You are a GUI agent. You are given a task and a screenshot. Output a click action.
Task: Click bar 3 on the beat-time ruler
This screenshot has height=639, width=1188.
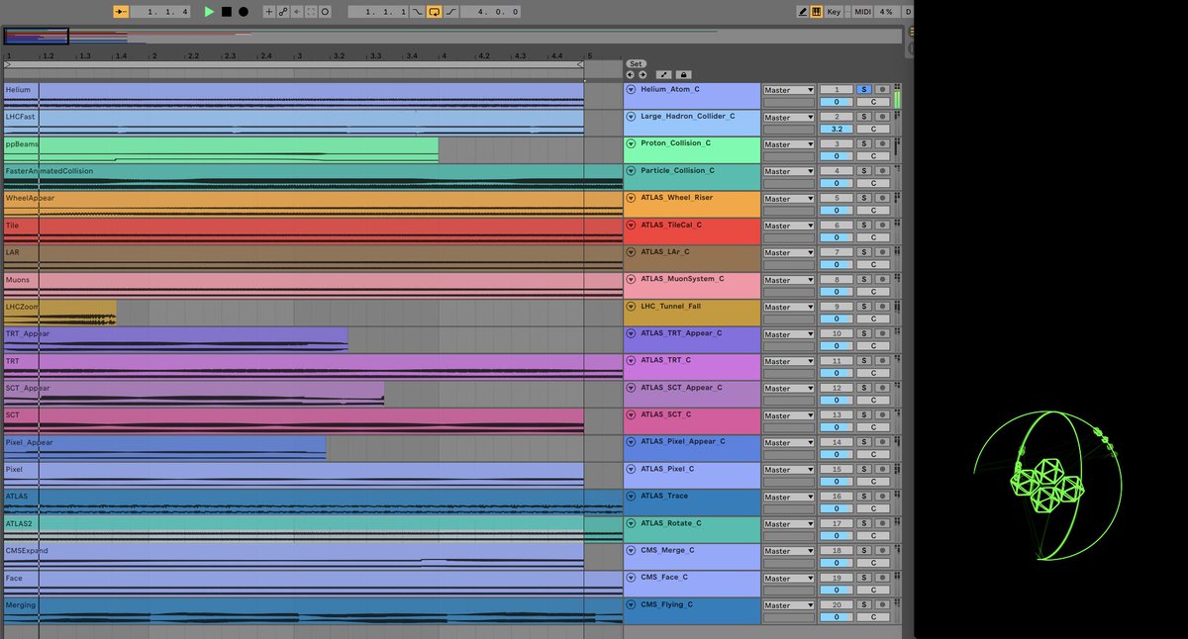[x=301, y=56]
